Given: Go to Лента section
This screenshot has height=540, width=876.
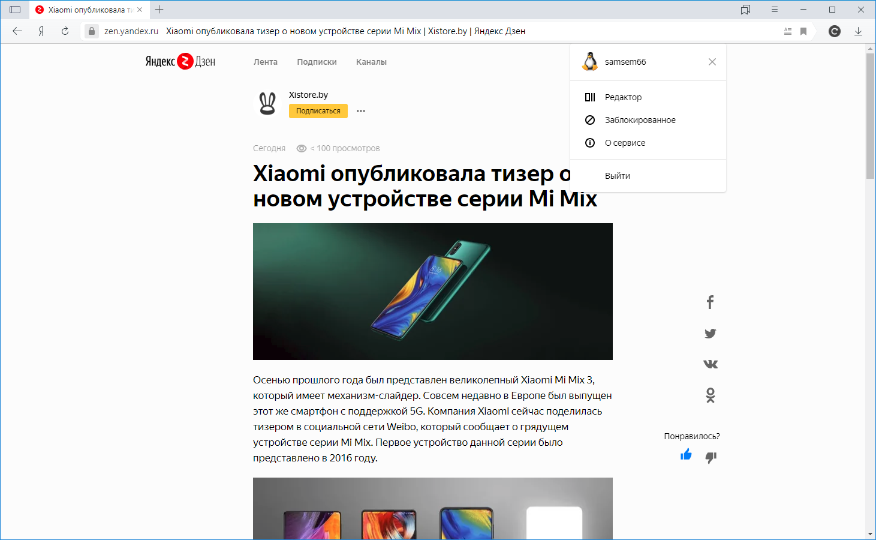Looking at the screenshot, I should click(x=266, y=62).
